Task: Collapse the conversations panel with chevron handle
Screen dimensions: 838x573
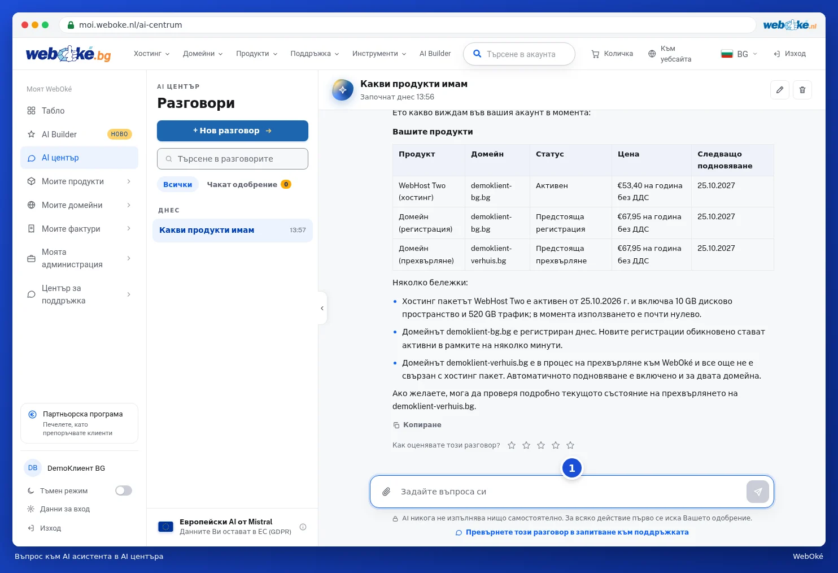Action: click(322, 308)
